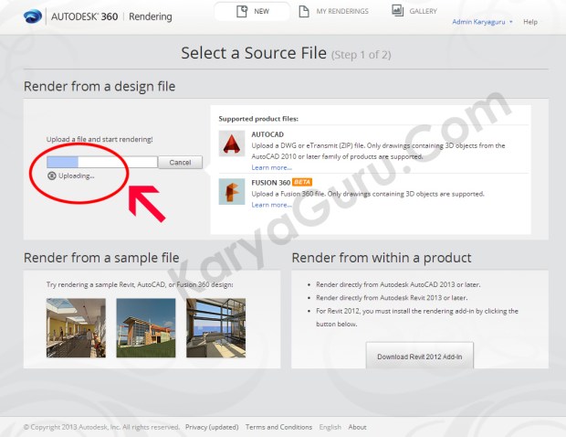Select the house exterior sample thumbnail

click(x=146, y=328)
